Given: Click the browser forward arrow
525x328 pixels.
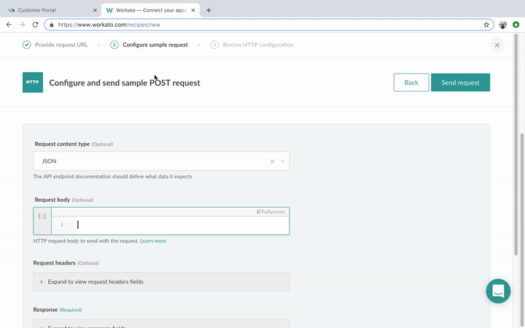Looking at the screenshot, I should [22, 25].
